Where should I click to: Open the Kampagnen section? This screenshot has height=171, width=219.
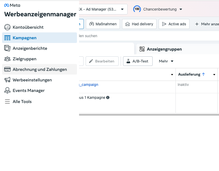coord(40,38)
